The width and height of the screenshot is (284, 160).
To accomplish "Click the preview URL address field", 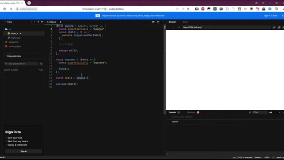I will tap(226, 27).
